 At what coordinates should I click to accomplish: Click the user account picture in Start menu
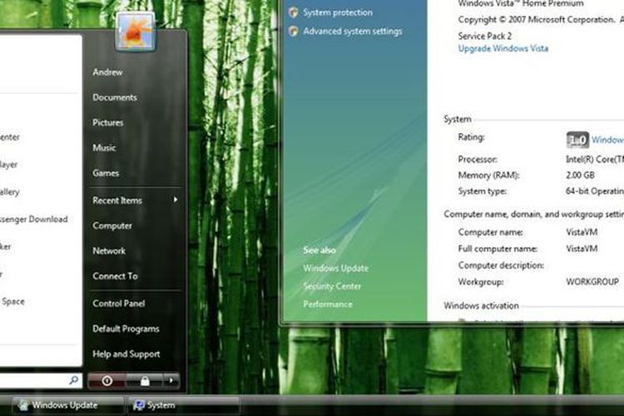click(136, 32)
